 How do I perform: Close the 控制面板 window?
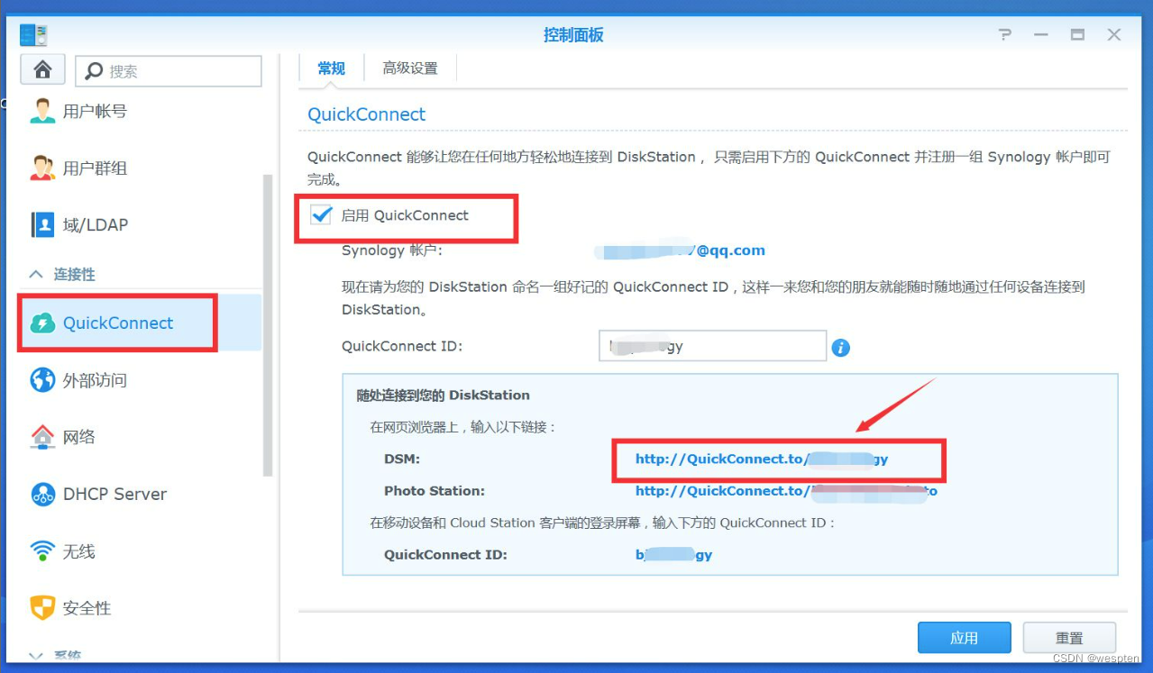click(x=1114, y=35)
